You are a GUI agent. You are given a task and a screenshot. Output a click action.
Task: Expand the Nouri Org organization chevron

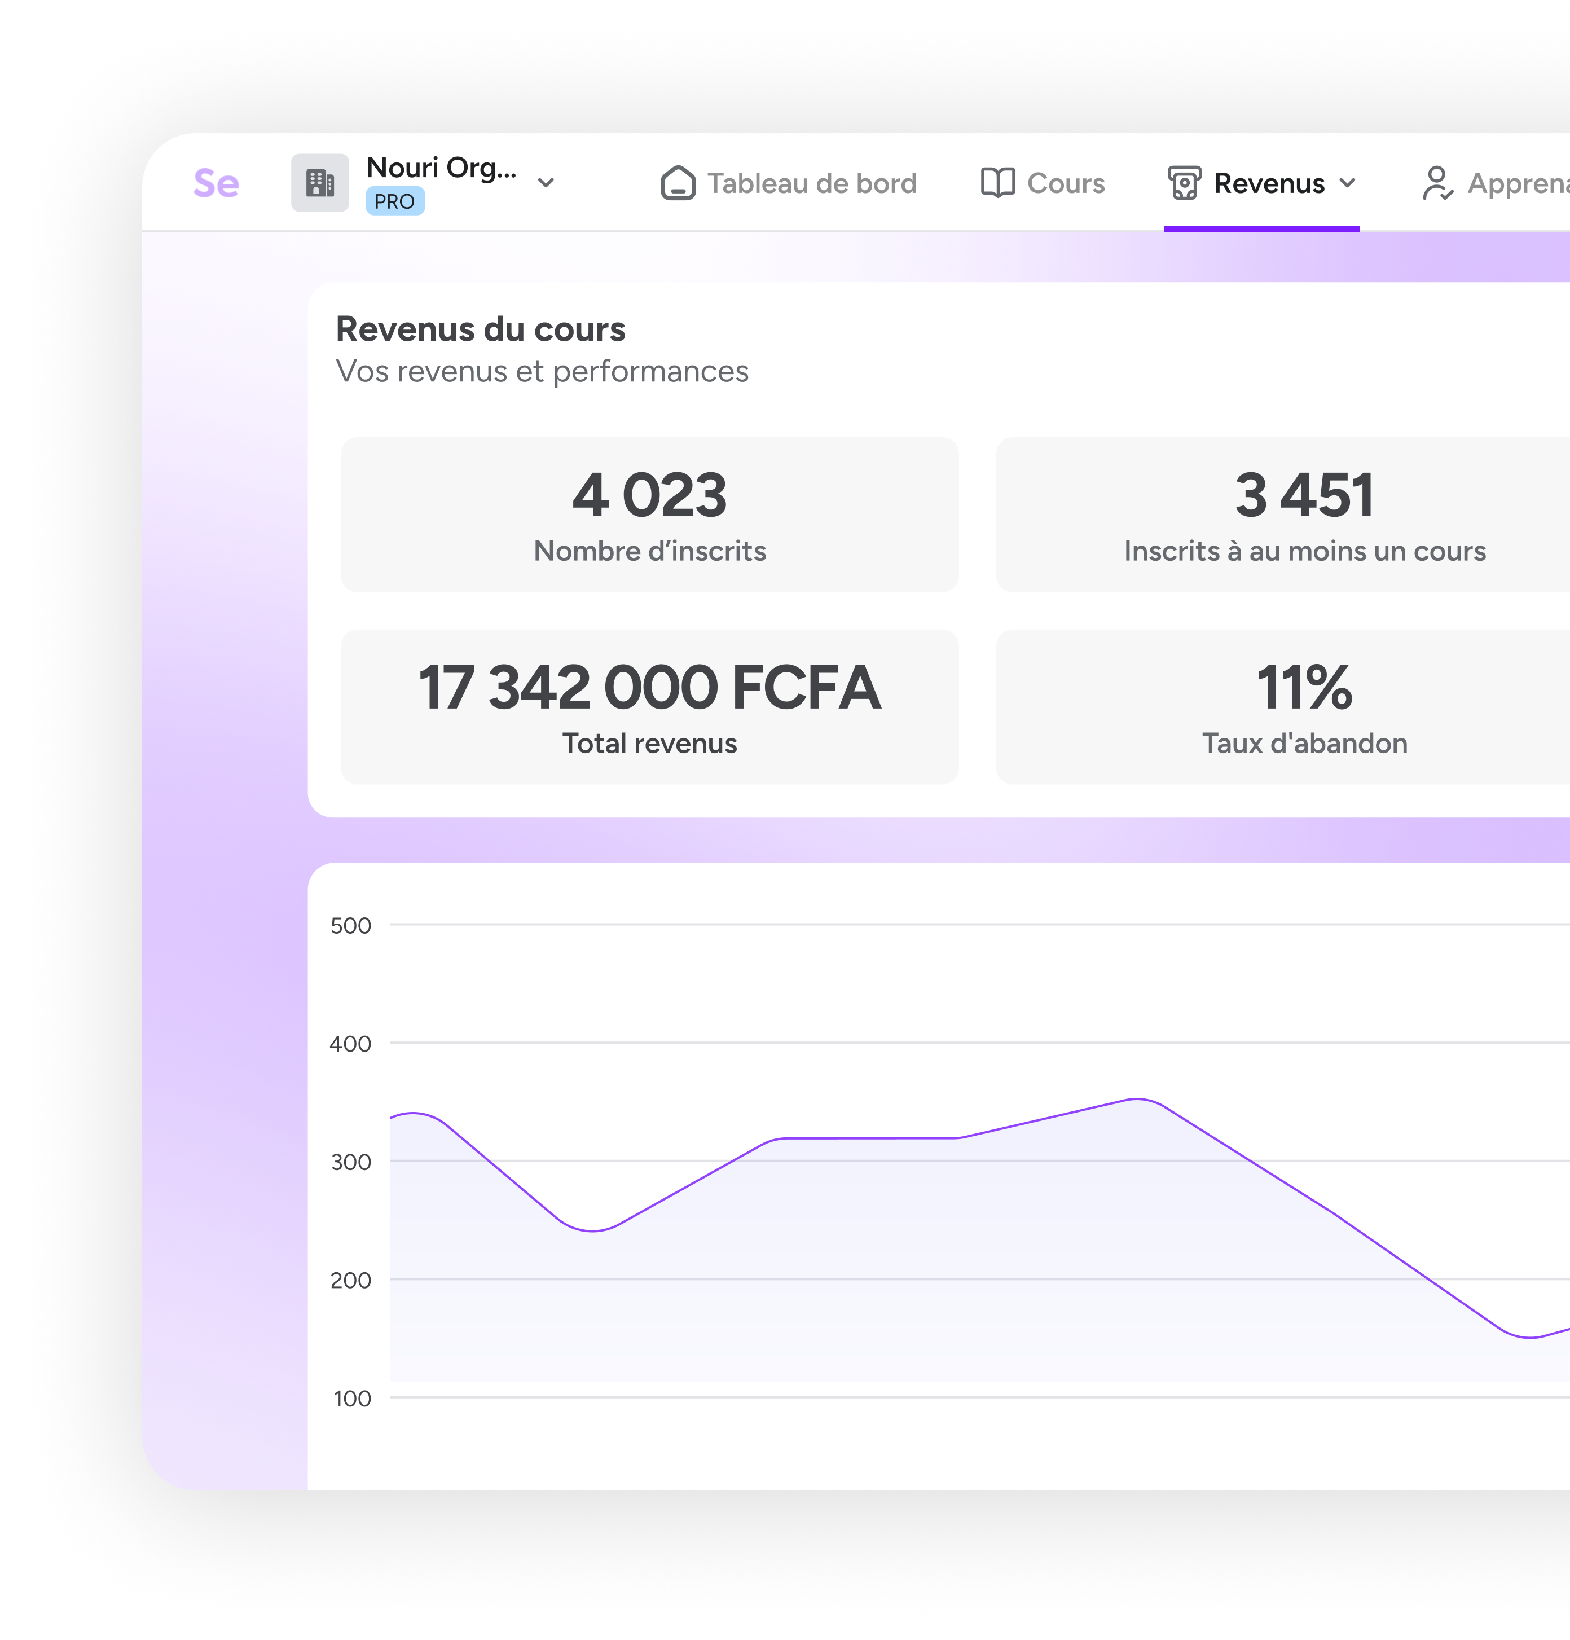[546, 183]
